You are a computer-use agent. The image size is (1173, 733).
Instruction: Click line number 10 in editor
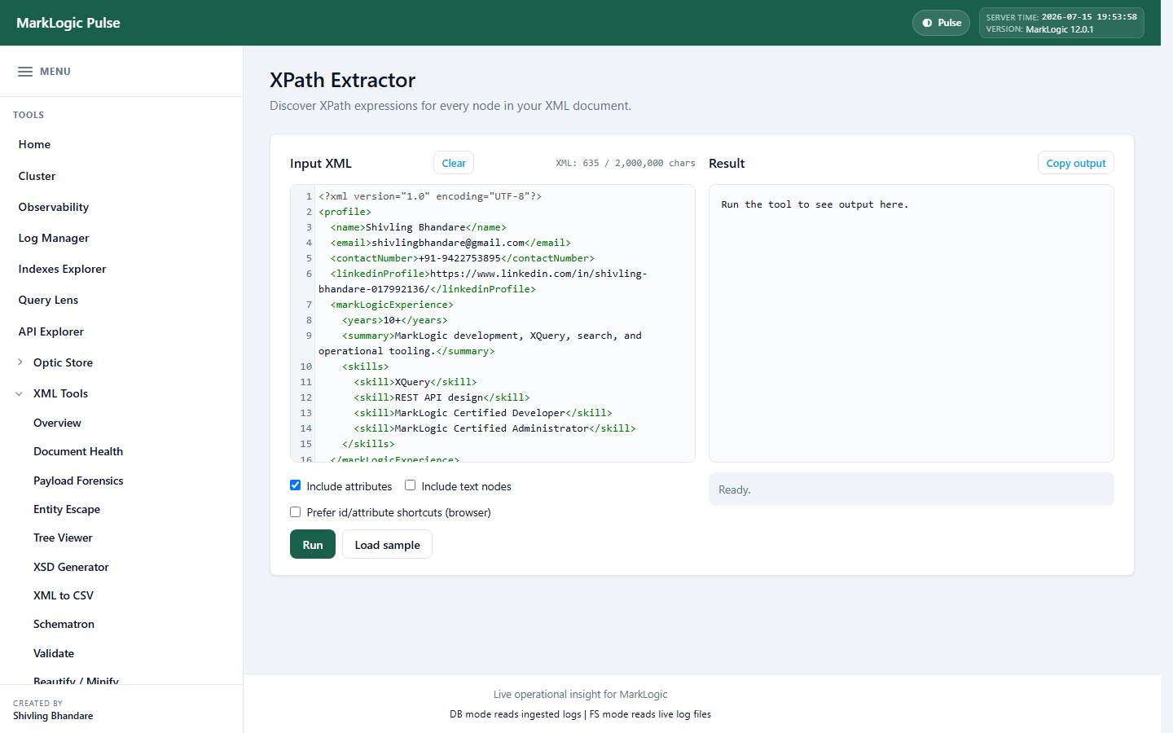[x=306, y=366]
